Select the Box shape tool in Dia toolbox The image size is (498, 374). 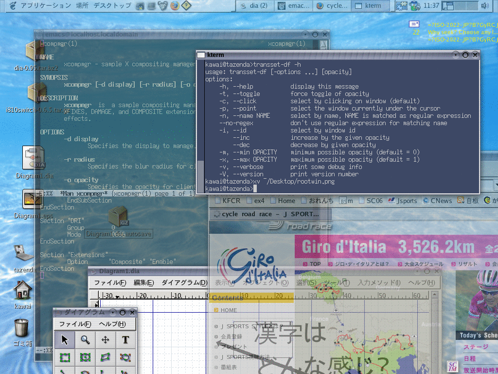[65, 357]
